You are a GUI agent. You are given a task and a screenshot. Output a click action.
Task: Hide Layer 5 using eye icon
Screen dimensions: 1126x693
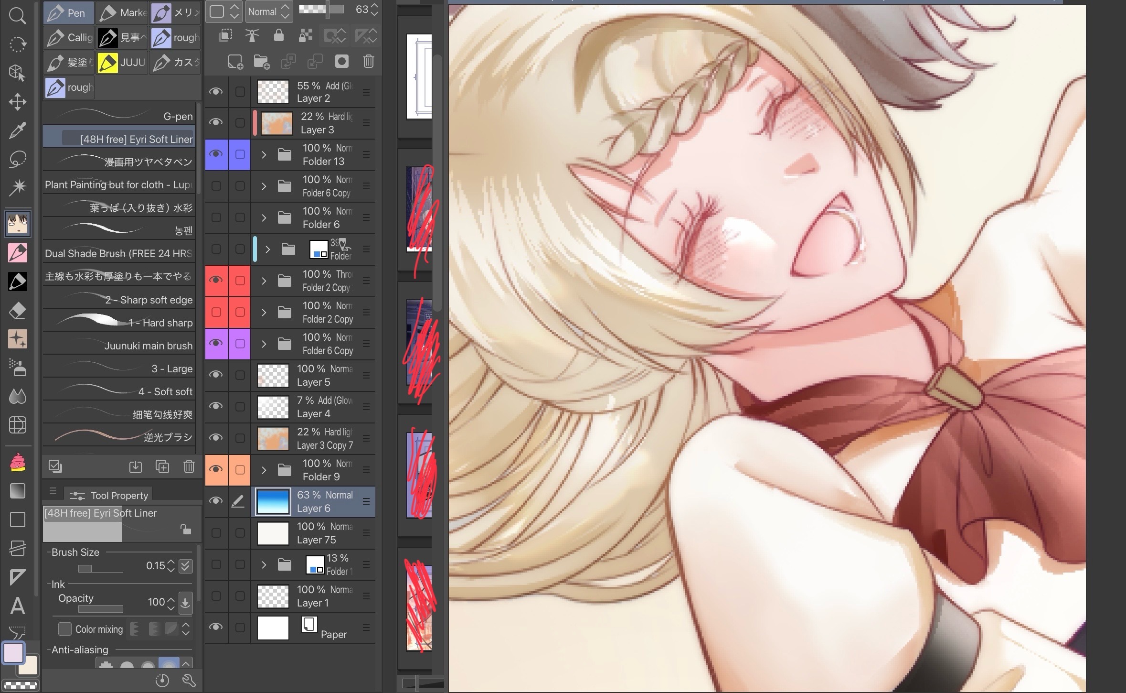pyautogui.click(x=216, y=375)
